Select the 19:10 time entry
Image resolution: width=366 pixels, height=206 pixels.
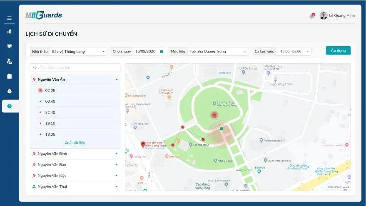pos(75,124)
